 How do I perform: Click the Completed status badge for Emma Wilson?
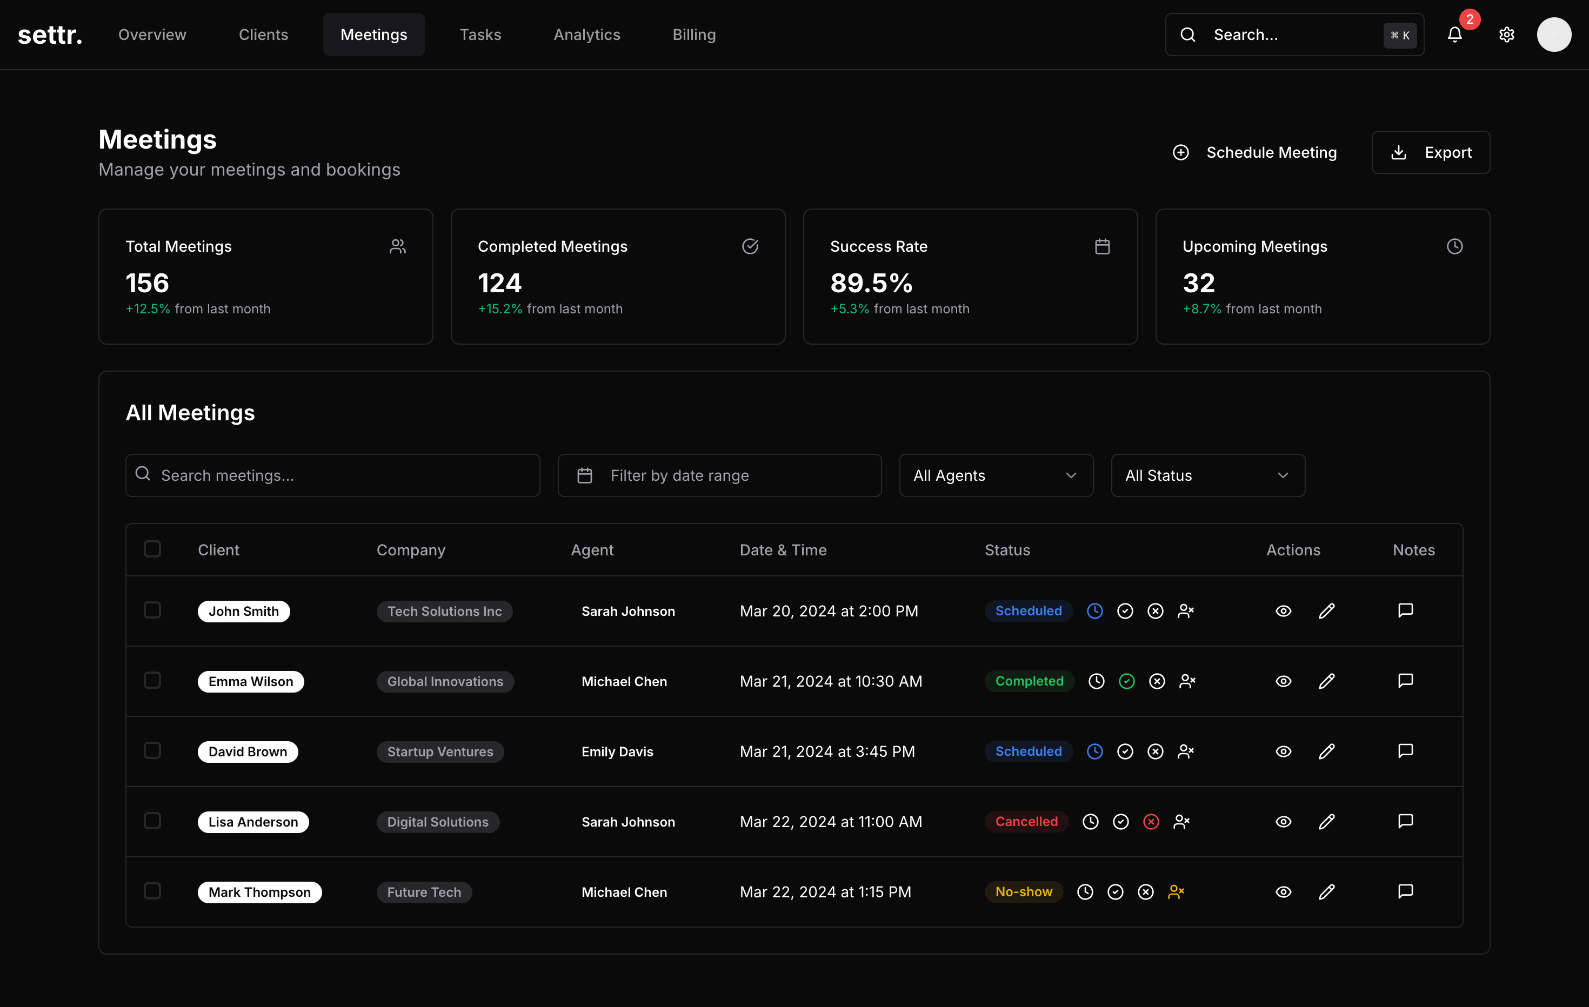click(1030, 681)
